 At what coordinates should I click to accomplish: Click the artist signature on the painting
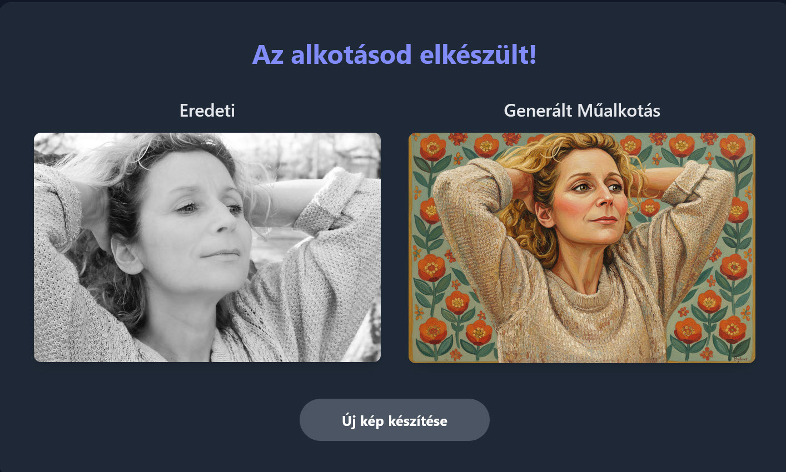pyautogui.click(x=740, y=359)
